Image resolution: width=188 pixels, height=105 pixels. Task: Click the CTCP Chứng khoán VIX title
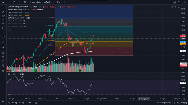18,7
